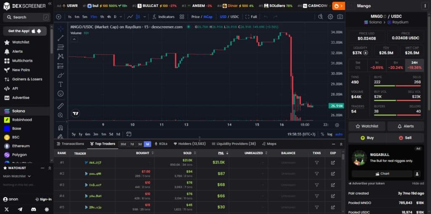431x214 pixels.
Task: Switch chart quote to USDC
Action: click(235, 17)
